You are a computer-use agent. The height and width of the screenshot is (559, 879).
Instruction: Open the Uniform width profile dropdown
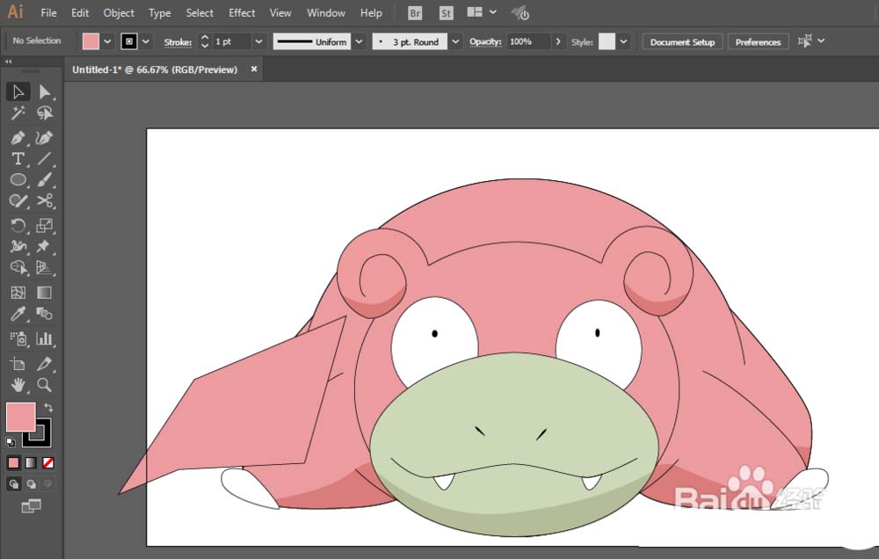coord(359,41)
